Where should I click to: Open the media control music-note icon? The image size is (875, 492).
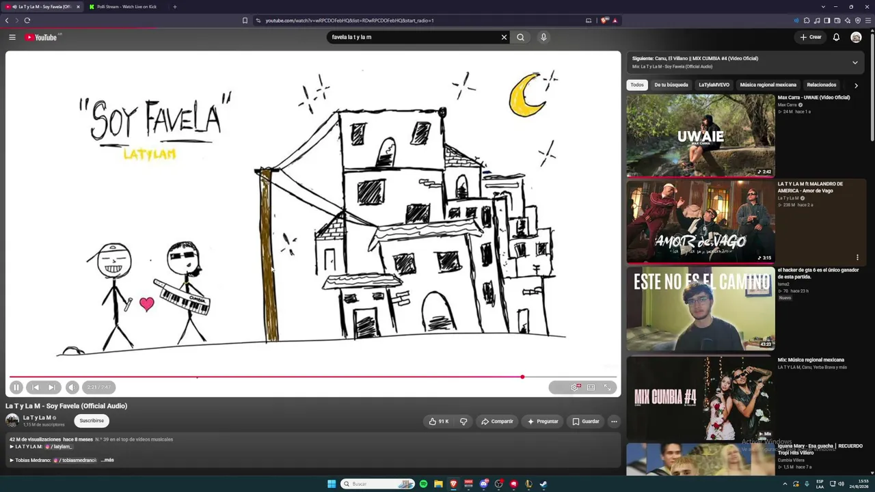tap(817, 20)
